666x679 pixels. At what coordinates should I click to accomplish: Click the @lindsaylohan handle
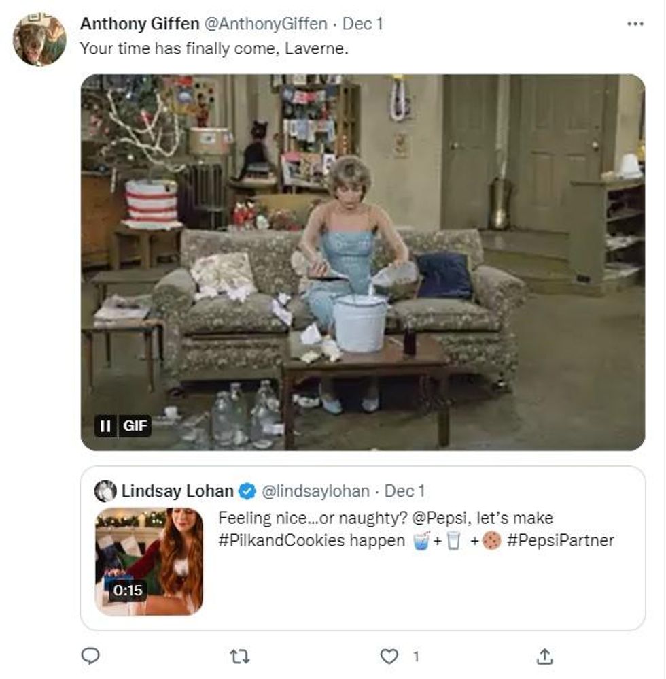(x=315, y=491)
